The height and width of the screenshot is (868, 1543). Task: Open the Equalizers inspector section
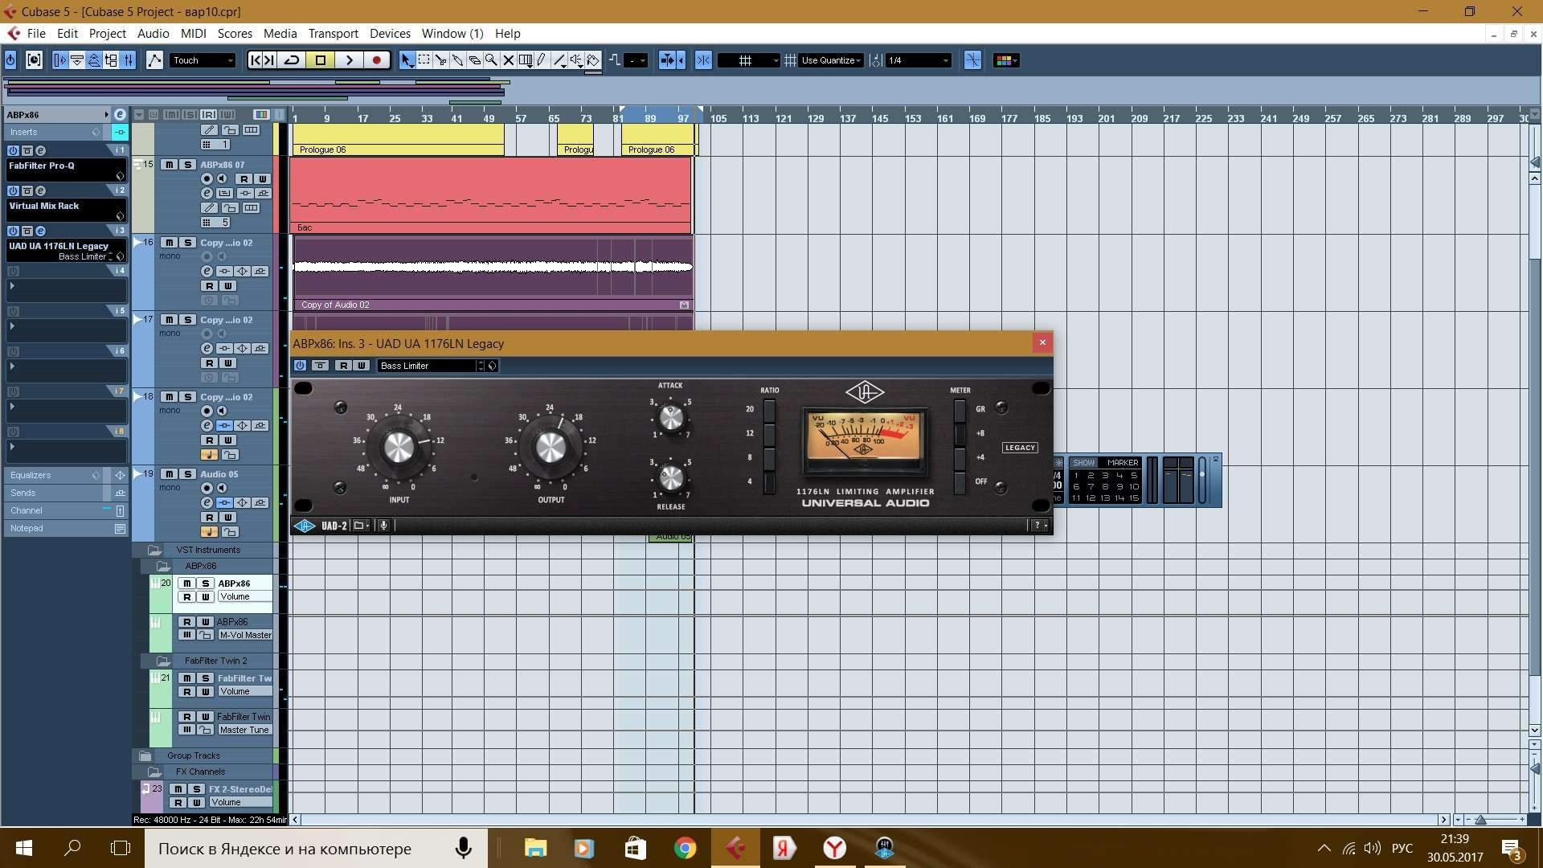coord(31,475)
